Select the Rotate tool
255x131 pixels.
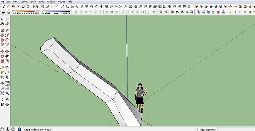(2, 56)
